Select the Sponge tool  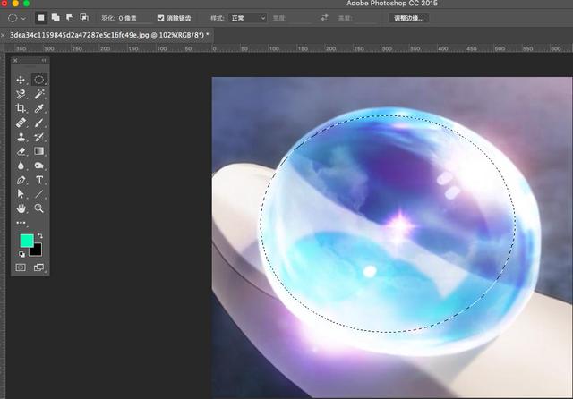pos(38,166)
